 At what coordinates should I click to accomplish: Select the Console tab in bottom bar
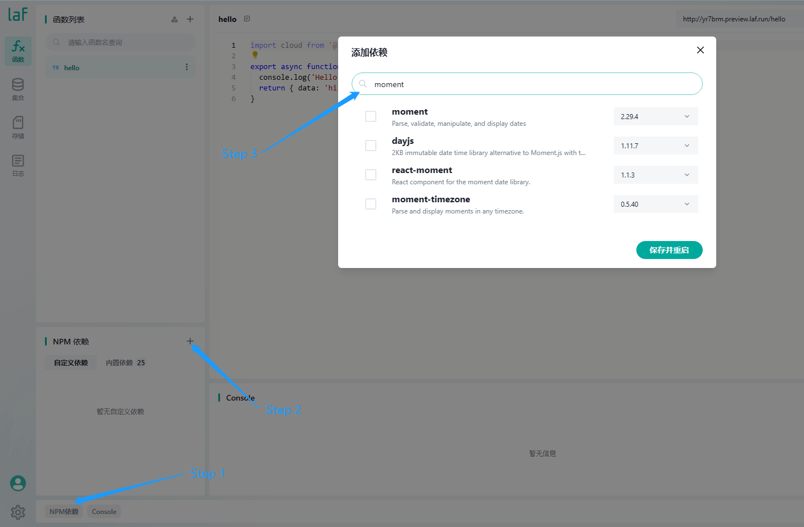coord(104,512)
